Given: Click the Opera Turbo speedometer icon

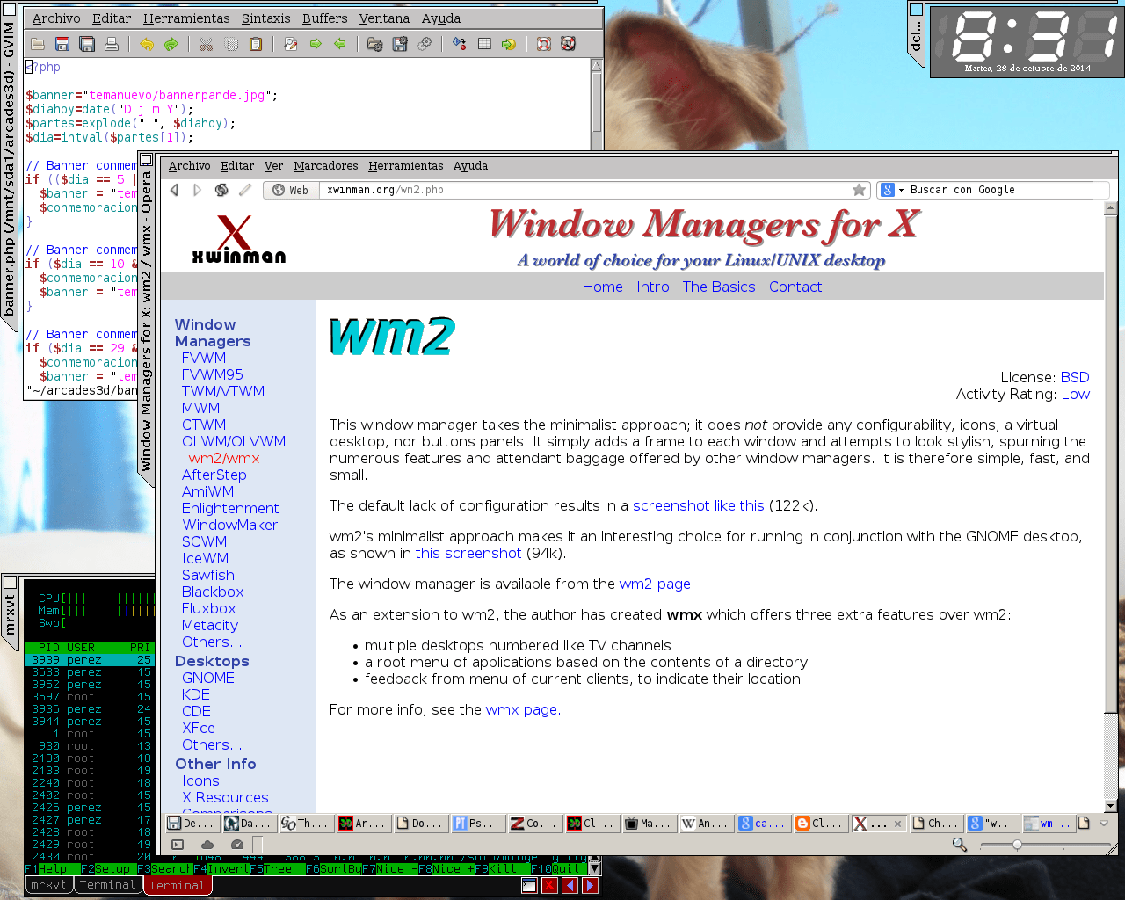Looking at the screenshot, I should tap(236, 845).
